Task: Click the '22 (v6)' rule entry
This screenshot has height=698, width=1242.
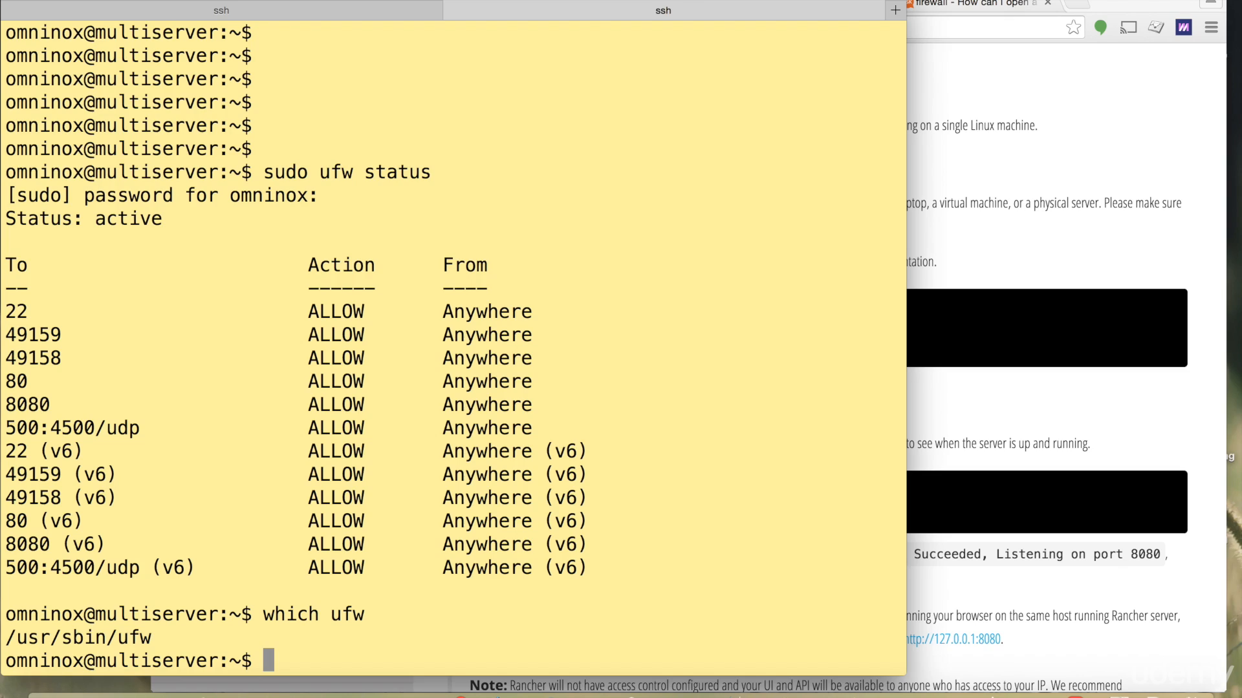Action: 44,451
